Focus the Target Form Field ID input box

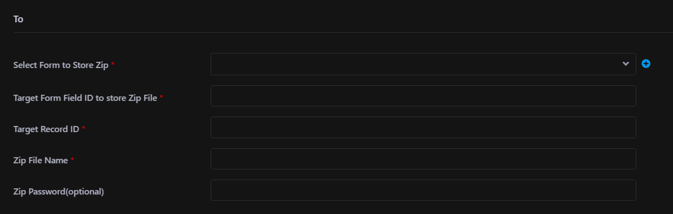[x=423, y=96]
